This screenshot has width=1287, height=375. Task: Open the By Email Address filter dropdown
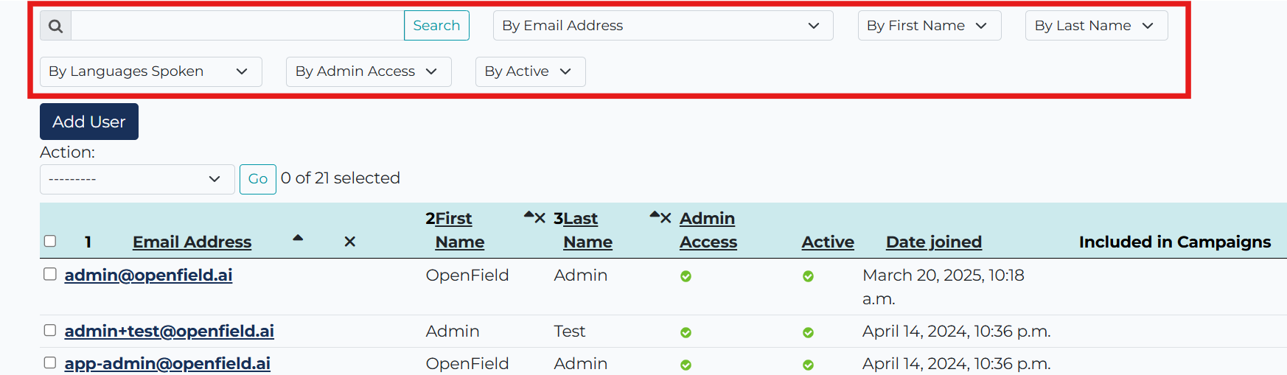(x=663, y=26)
